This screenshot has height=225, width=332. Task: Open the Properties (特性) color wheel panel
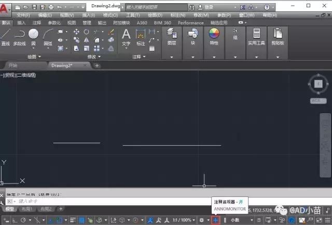[214, 36]
